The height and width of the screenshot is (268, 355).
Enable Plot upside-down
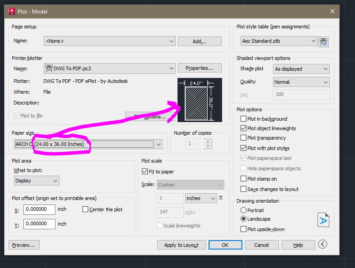[243, 229]
